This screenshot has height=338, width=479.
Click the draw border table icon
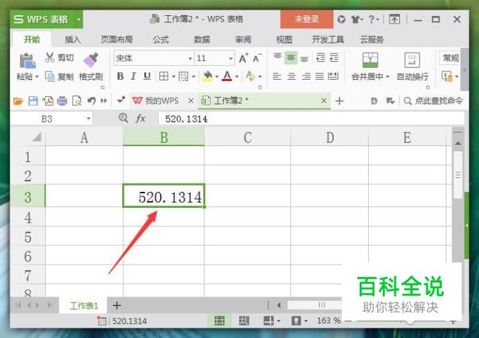coord(183,76)
